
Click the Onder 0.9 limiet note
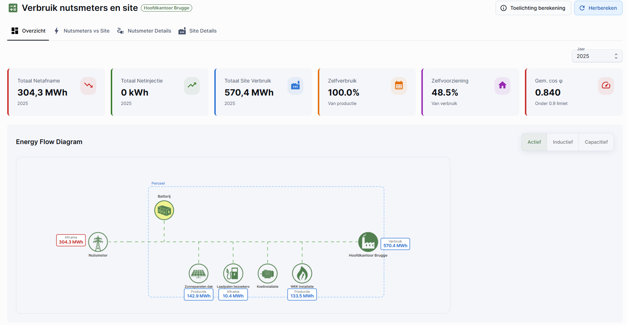[x=551, y=104]
